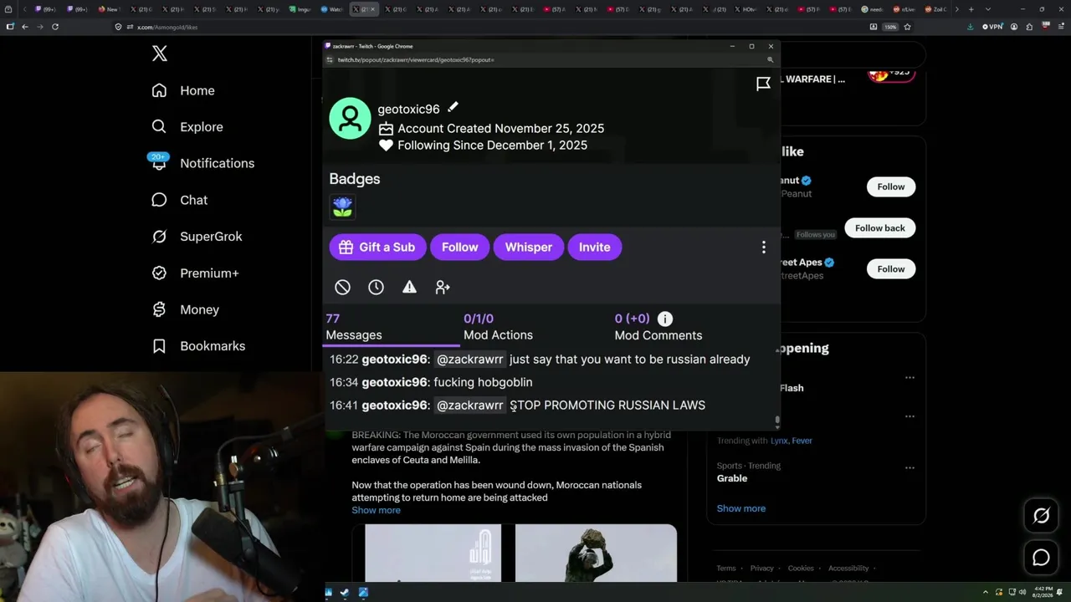
Task: Click the Cookies footer link
Action: coord(801,569)
